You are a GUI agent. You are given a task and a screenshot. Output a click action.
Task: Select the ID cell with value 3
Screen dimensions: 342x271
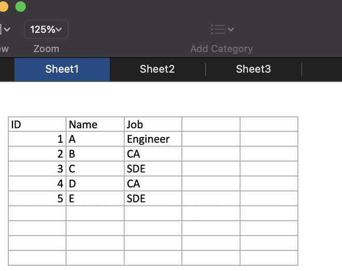point(37,169)
